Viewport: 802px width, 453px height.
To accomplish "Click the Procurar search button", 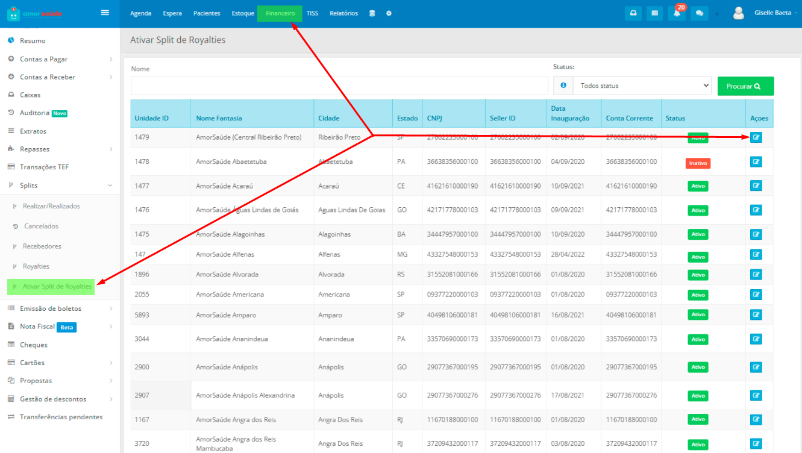I will click(x=745, y=86).
